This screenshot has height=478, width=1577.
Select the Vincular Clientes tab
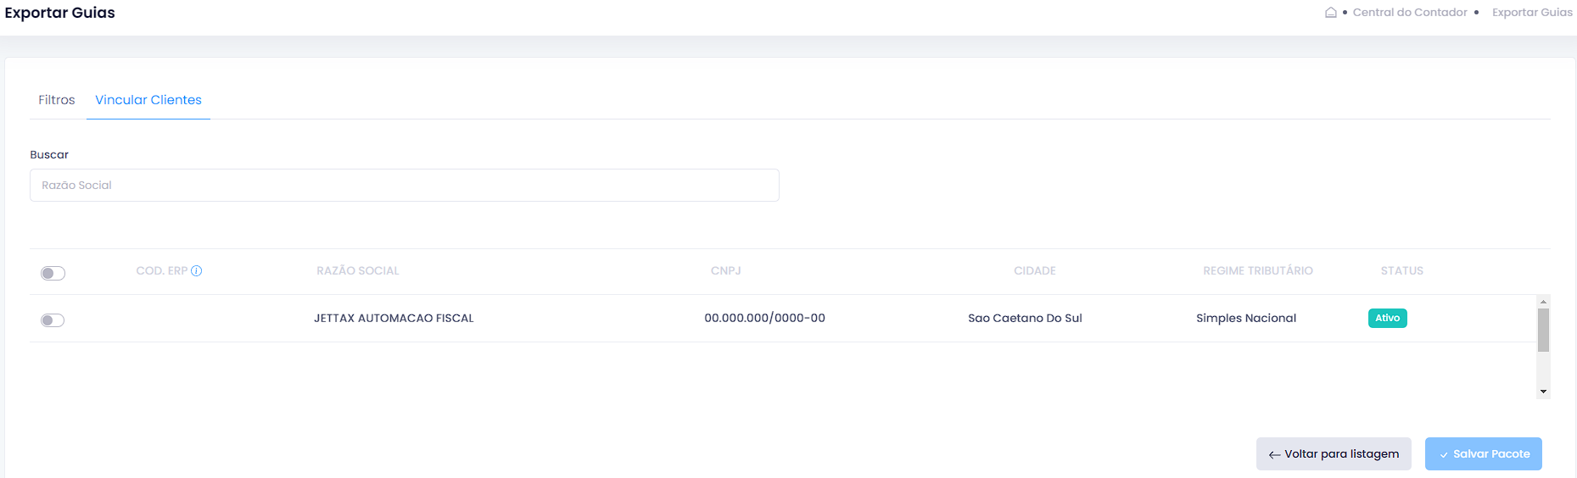coord(148,100)
